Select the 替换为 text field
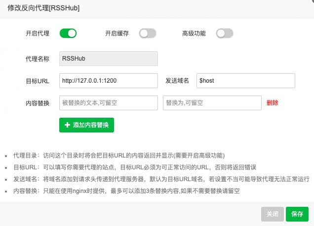Screen dimensions: 314x226 click(212, 103)
